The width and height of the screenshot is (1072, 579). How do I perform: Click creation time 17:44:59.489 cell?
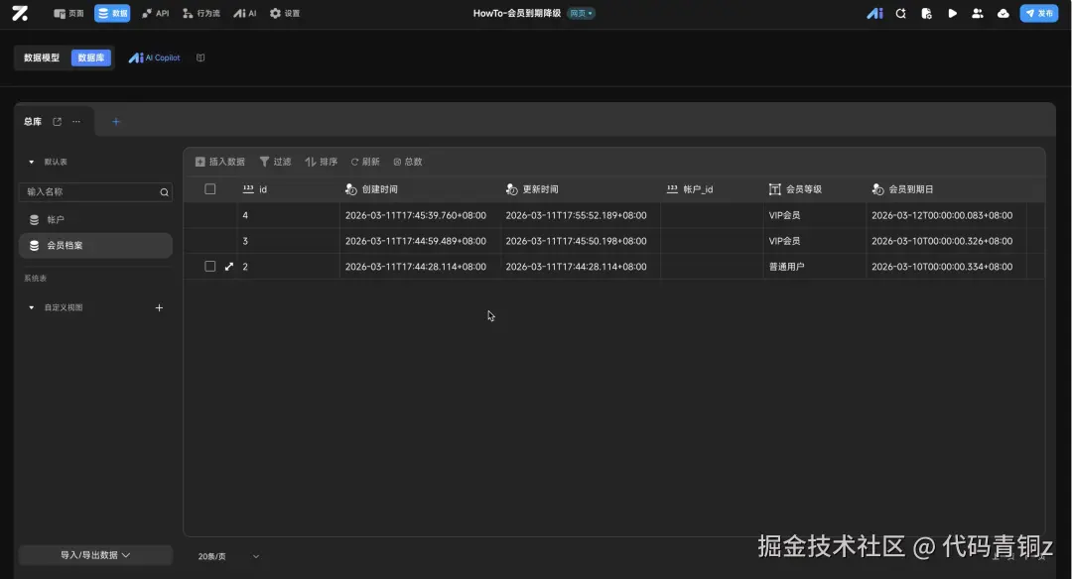tap(420, 241)
